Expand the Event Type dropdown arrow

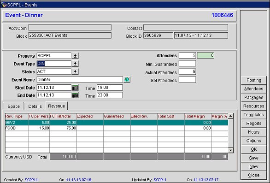pos(75,64)
